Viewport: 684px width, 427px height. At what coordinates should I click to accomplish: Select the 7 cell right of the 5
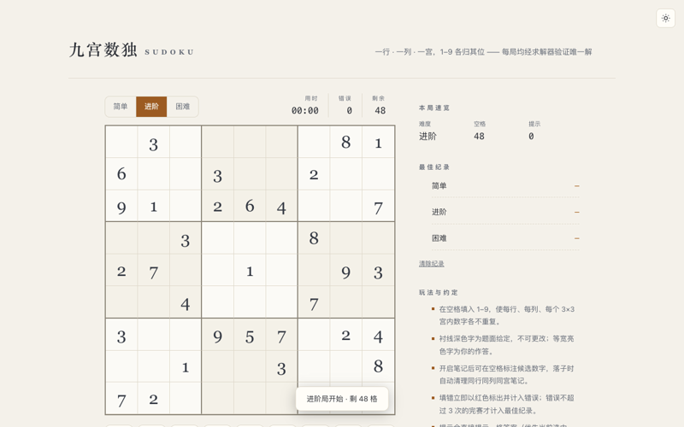[x=282, y=335]
